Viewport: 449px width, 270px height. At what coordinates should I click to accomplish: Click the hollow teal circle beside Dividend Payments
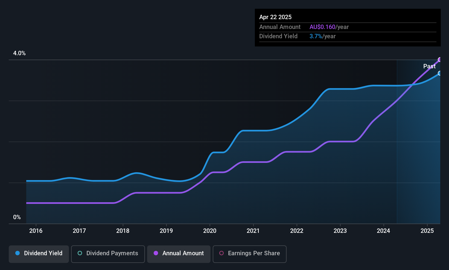pos(80,253)
